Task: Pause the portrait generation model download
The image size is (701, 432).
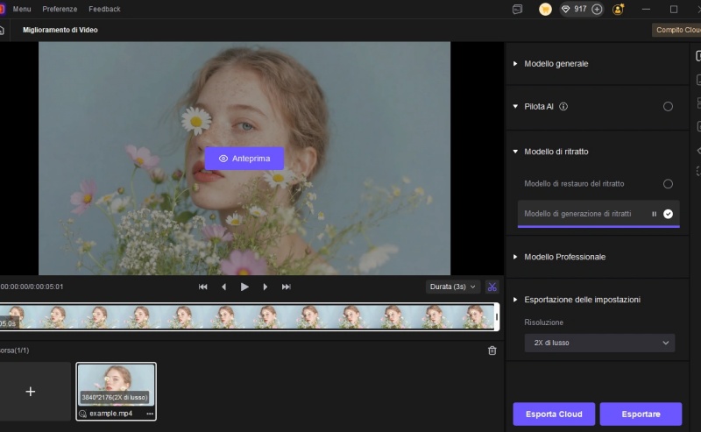Action: [654, 214]
